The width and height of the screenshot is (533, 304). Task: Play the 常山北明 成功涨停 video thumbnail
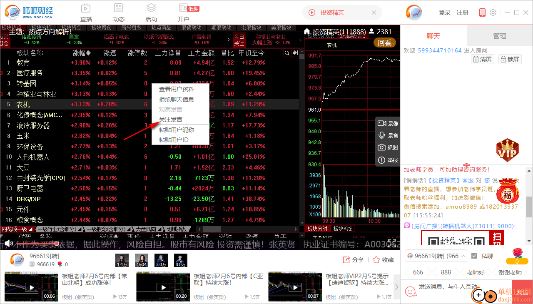(31, 287)
